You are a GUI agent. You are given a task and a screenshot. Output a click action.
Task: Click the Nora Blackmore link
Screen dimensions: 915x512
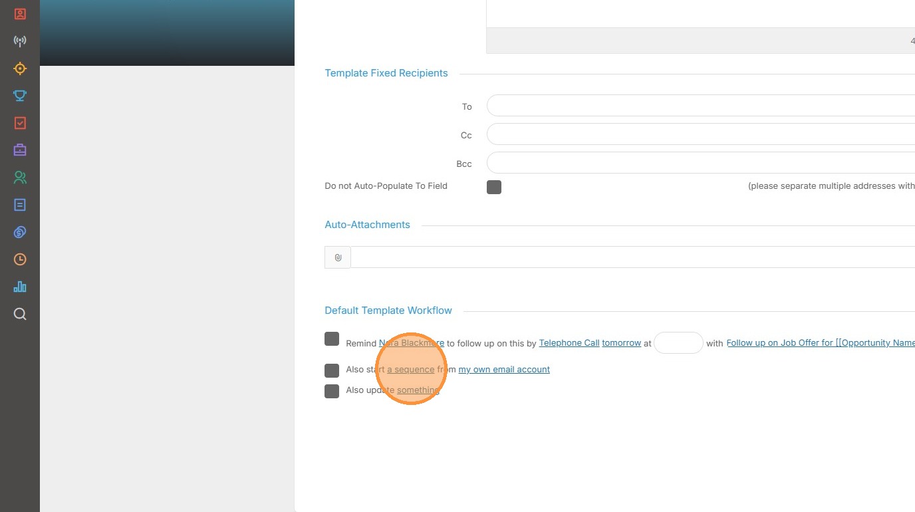(412, 343)
